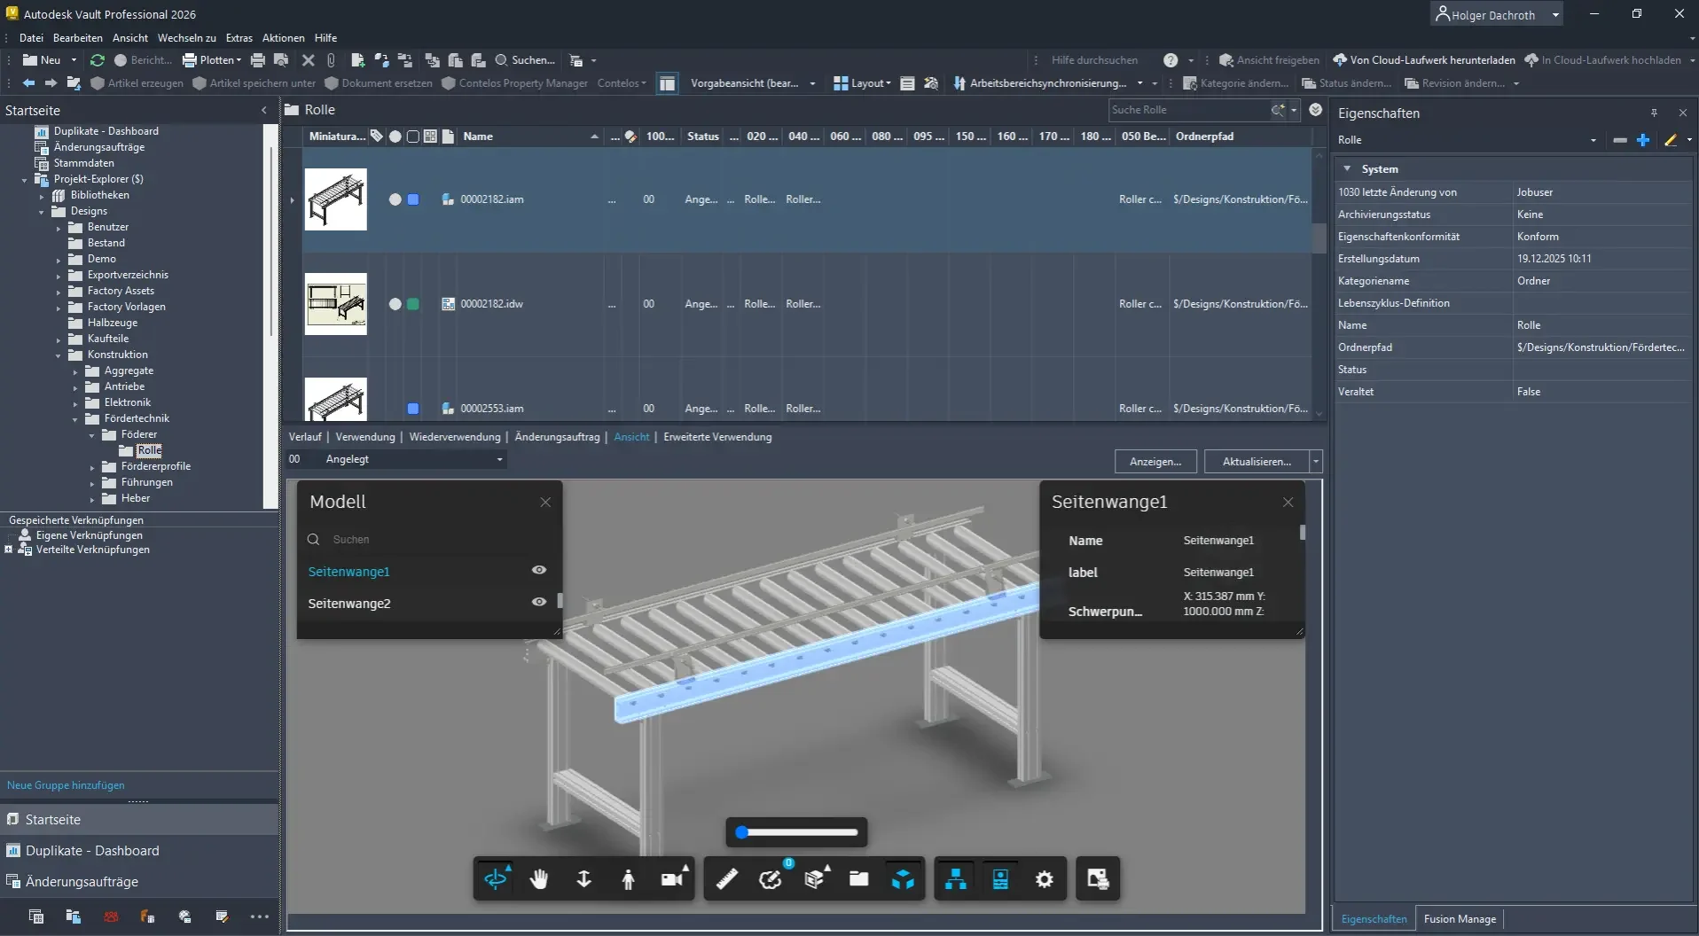Screen dimensions: 1699x936
Task: Click the paperclip Attachments icon
Action: [x=331, y=60]
